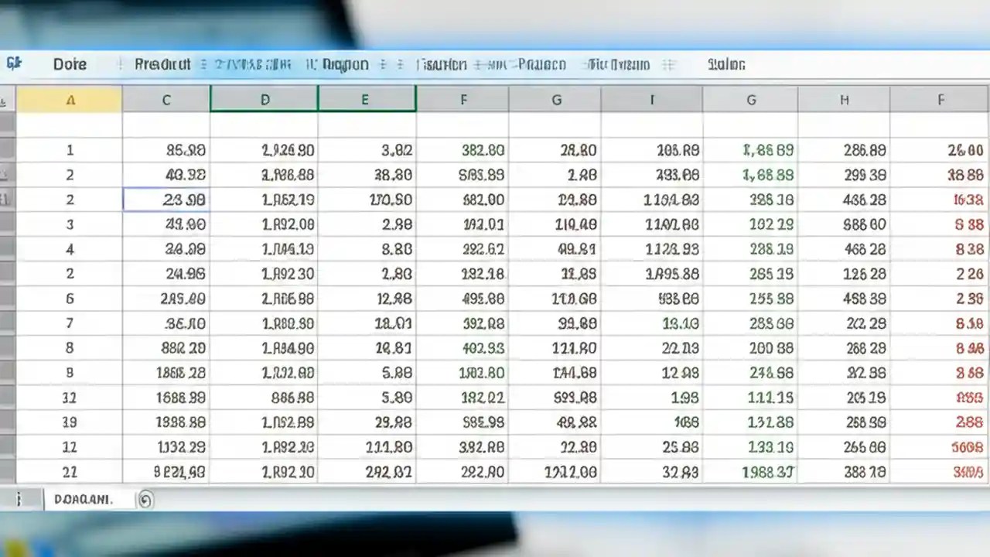The width and height of the screenshot is (990, 557).
Task: Expand the dropdown next to the Fashion header
Action: point(476,64)
